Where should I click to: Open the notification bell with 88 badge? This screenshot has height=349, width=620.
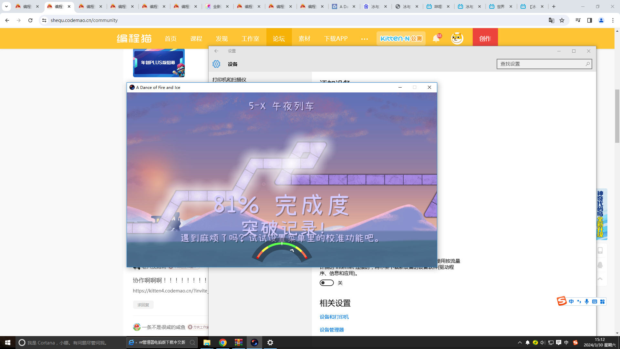tap(436, 38)
